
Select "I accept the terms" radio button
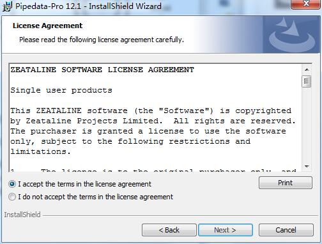click(12, 184)
